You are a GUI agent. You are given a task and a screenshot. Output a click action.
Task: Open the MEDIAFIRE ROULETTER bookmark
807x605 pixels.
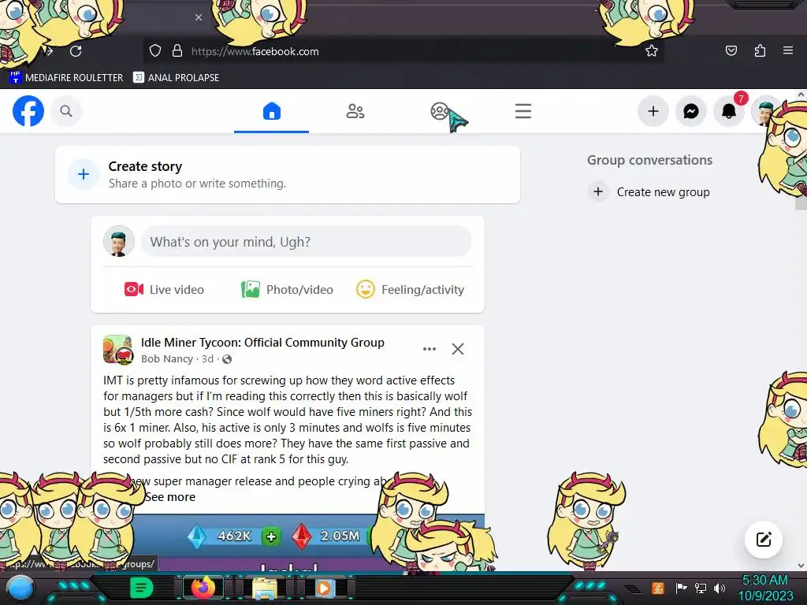(66, 78)
